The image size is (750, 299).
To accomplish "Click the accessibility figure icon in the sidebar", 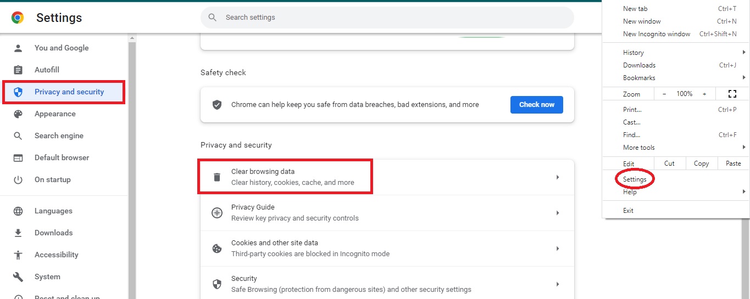I will click(x=18, y=255).
